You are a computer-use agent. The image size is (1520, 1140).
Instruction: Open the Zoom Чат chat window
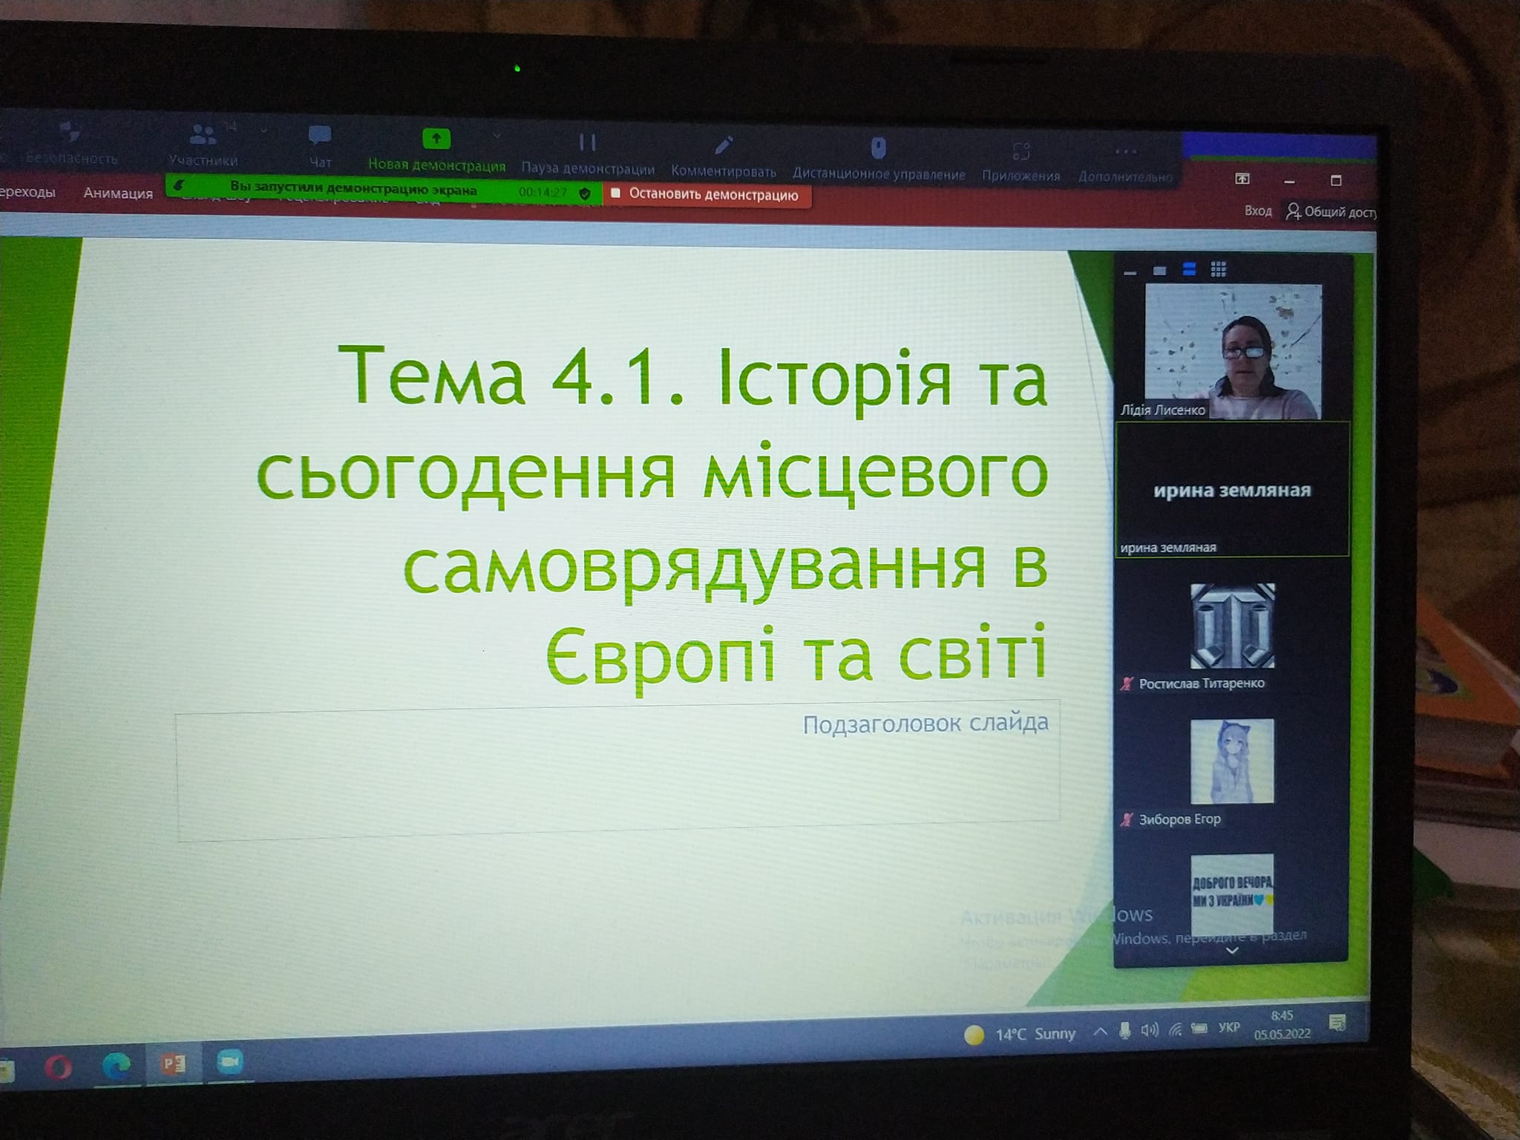coord(320,145)
